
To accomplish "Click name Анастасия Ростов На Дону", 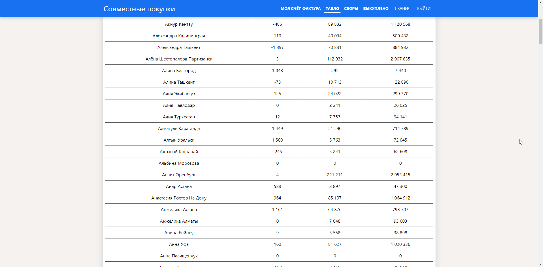I will pos(179,198).
